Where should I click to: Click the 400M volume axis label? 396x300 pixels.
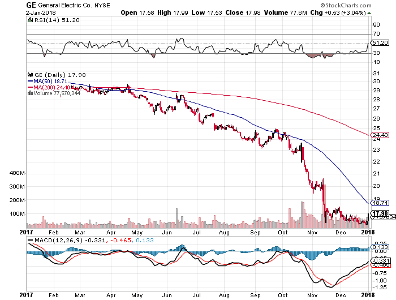[17, 173]
